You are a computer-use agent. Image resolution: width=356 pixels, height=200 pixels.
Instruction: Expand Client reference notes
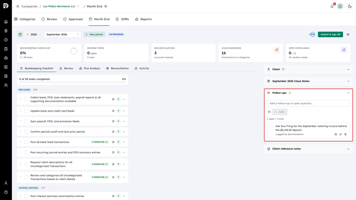tap(308, 149)
